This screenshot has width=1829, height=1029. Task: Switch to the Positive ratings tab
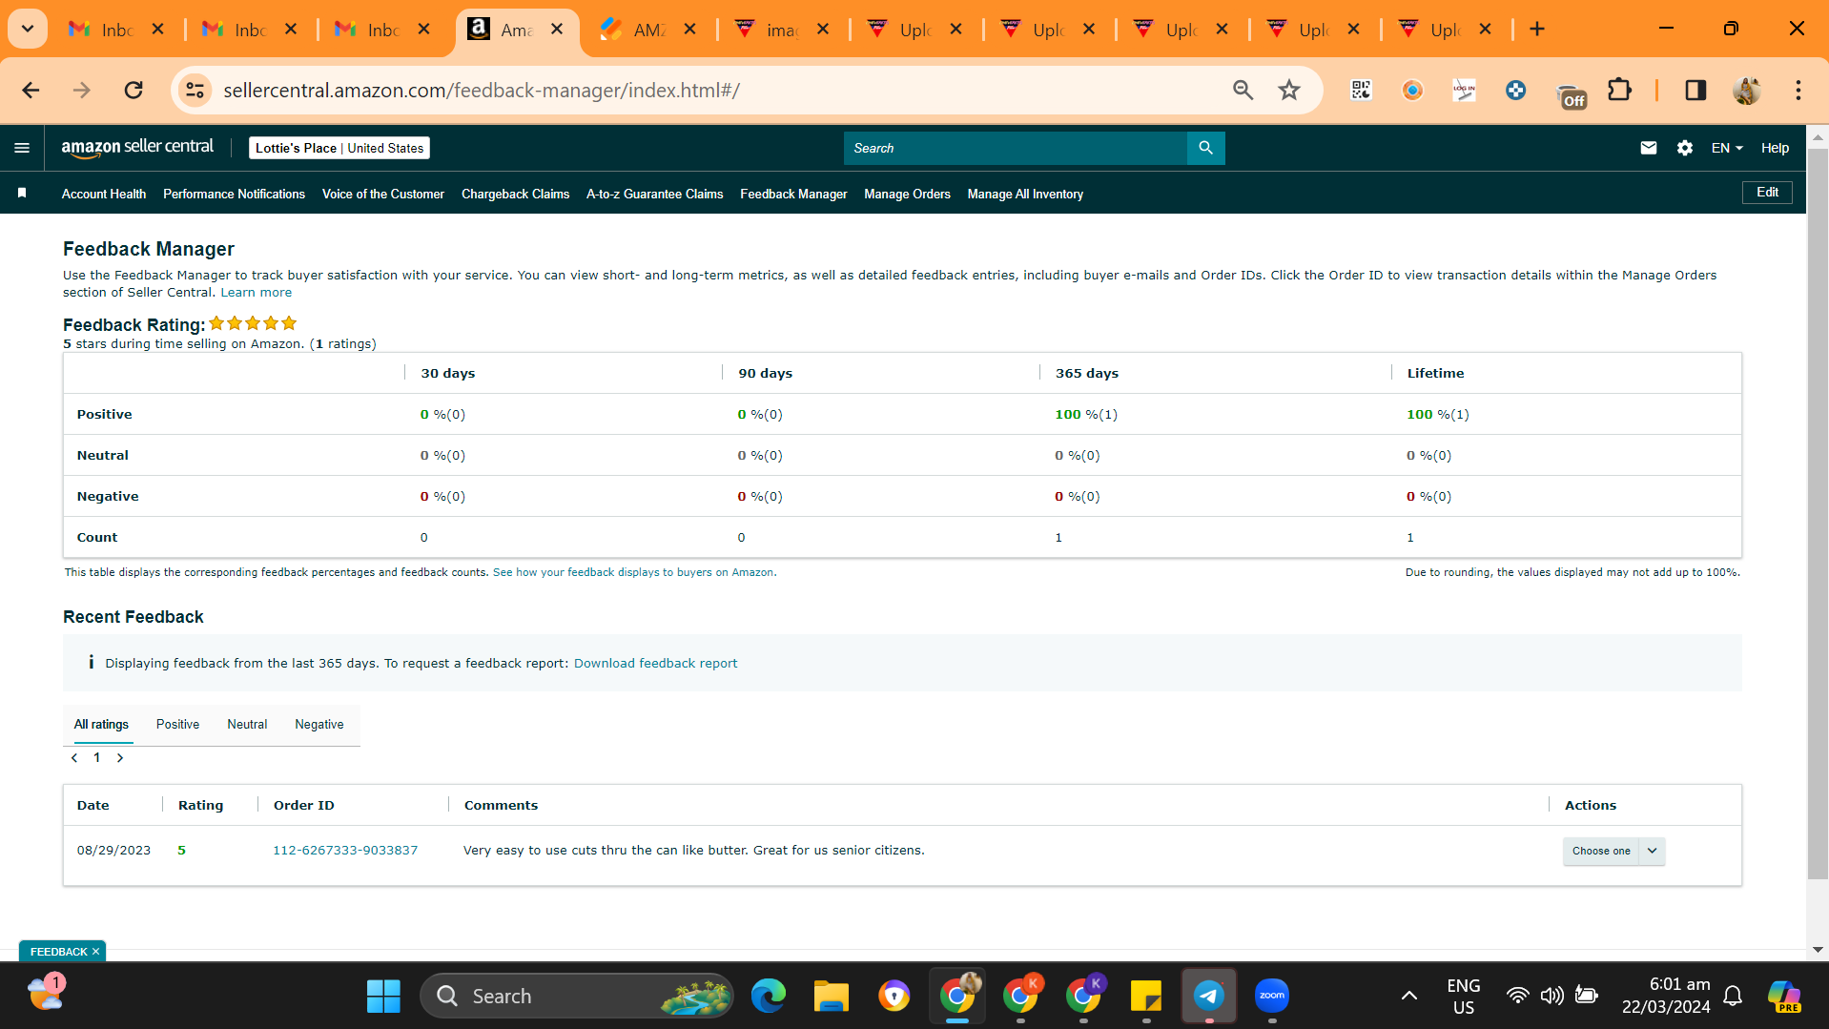point(177,725)
